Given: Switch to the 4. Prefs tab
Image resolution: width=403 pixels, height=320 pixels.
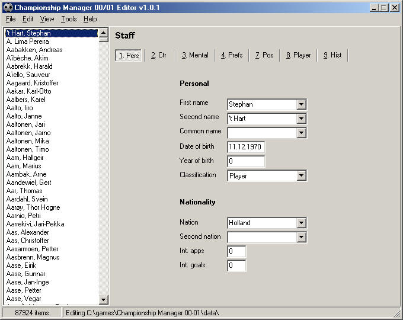Looking at the screenshot, I should point(232,55).
